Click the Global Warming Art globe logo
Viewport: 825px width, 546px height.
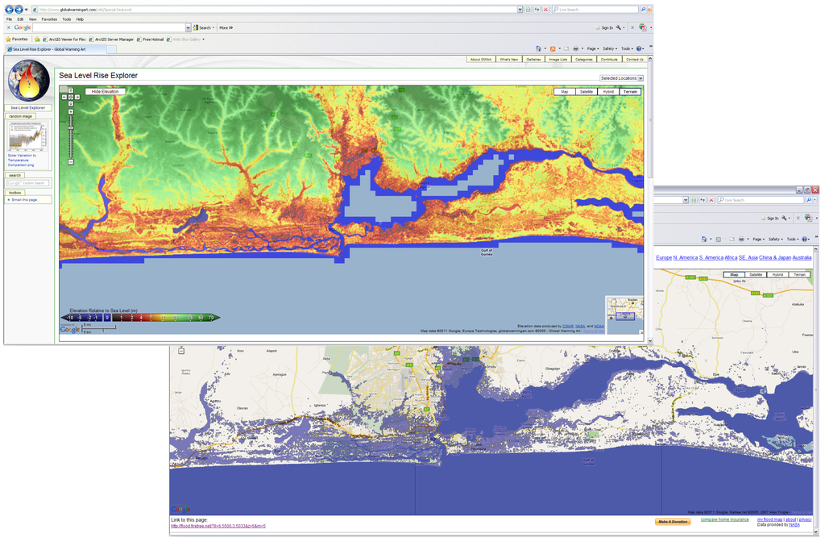coord(28,81)
